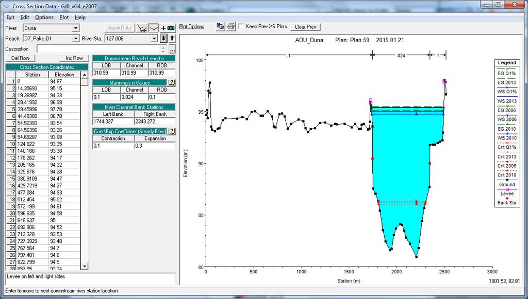Select Contraction coefficient 0.1 field
The image size is (528, 299).
pyautogui.click(x=113, y=146)
